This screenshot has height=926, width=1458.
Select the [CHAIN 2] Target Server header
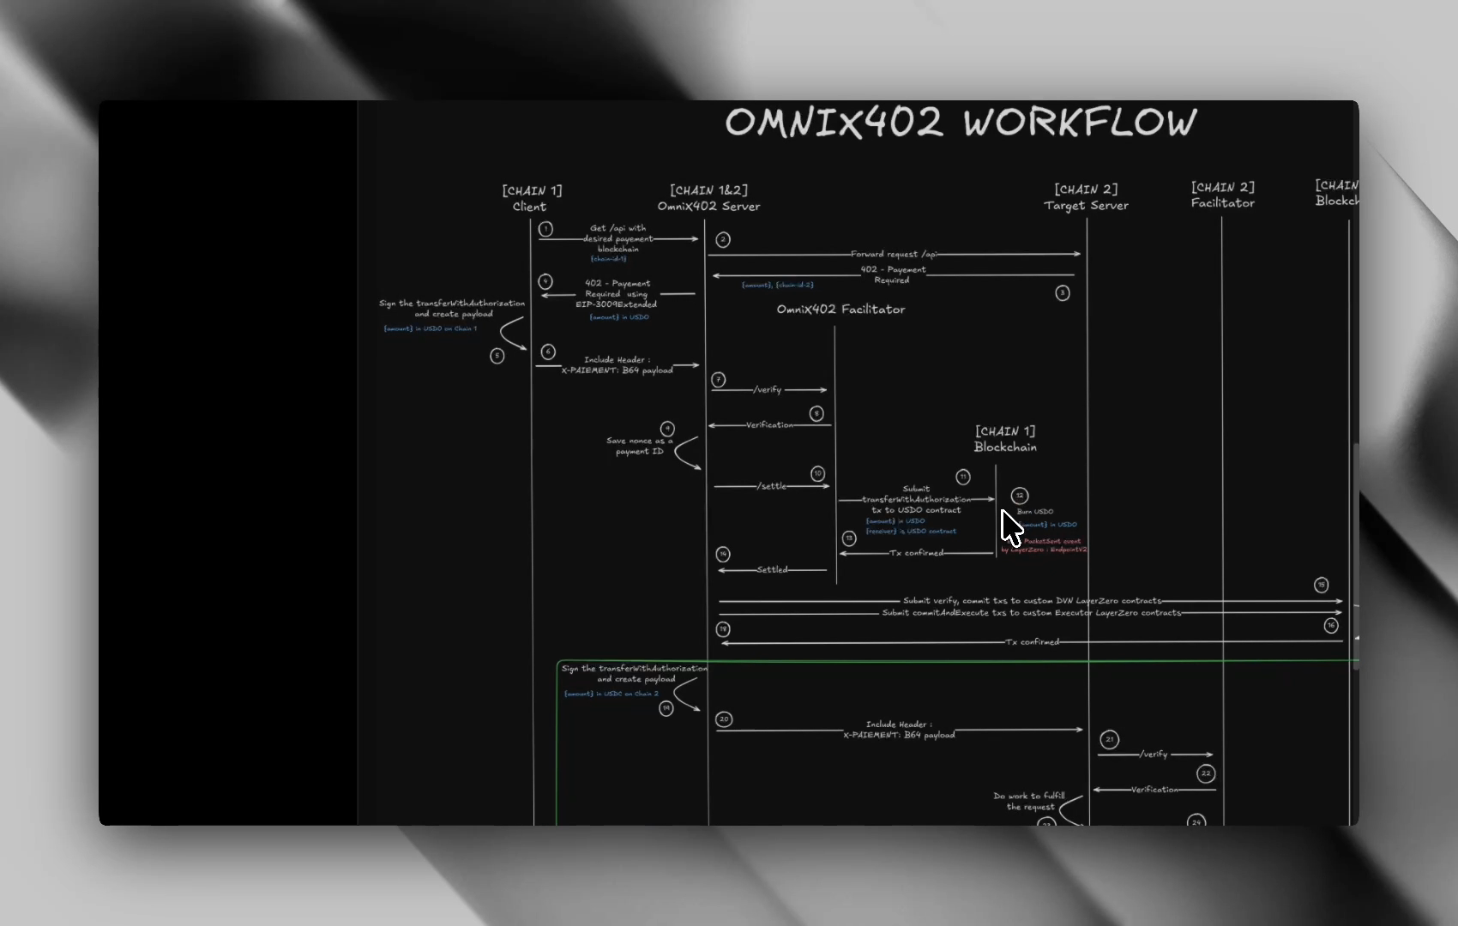(1086, 197)
